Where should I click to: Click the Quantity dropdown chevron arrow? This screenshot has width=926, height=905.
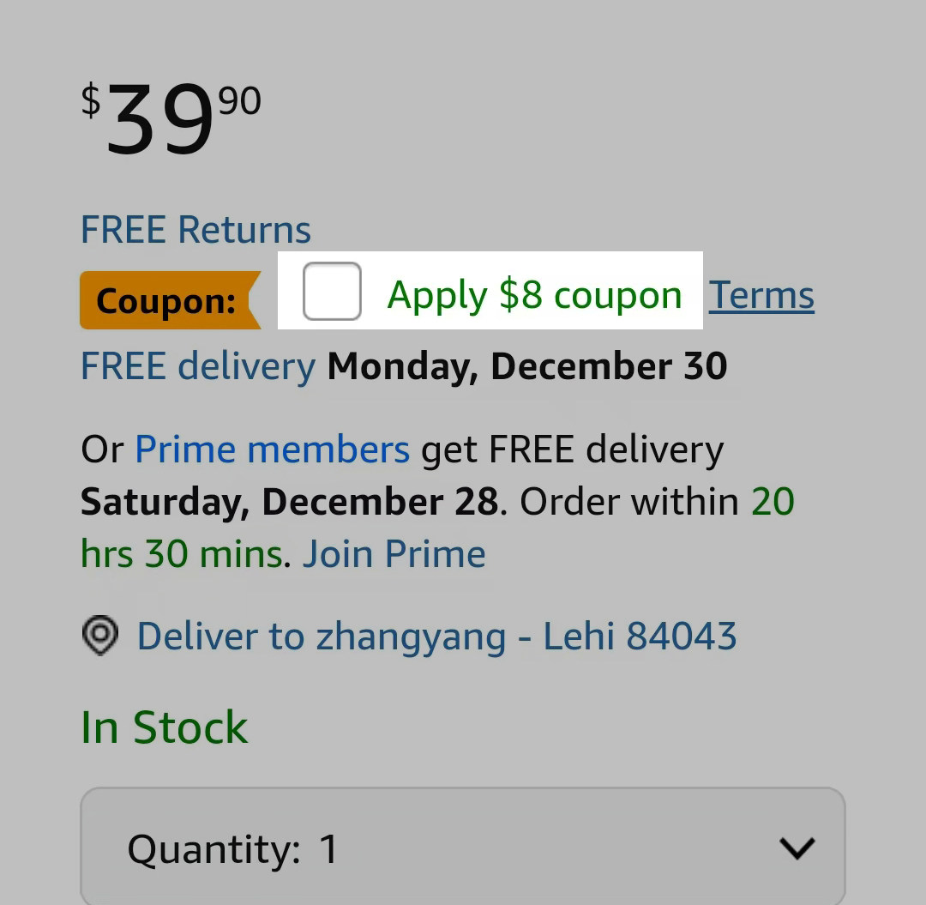click(797, 848)
